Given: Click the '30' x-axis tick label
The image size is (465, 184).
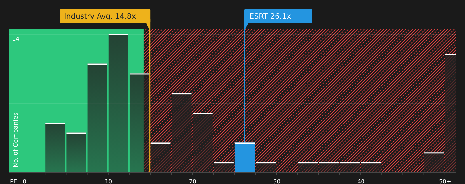Looking at the screenshot, I should [x=277, y=181].
